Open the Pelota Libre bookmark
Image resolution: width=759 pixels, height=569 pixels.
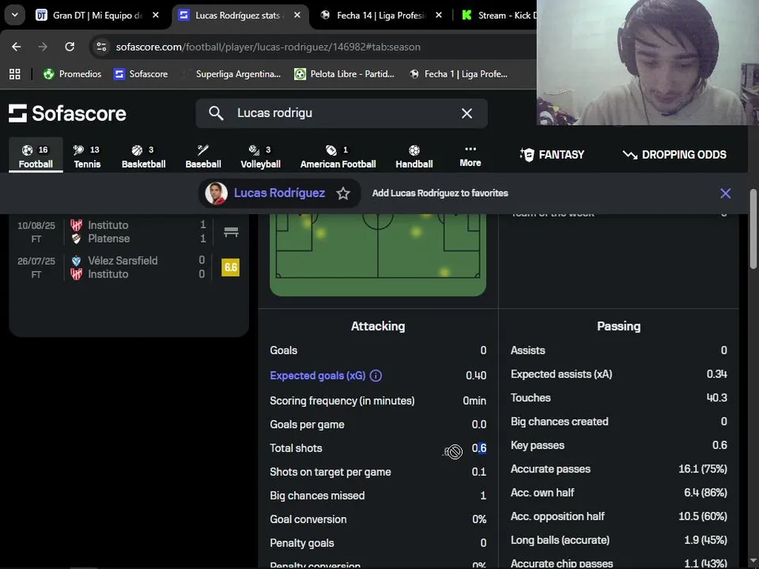[x=345, y=74]
